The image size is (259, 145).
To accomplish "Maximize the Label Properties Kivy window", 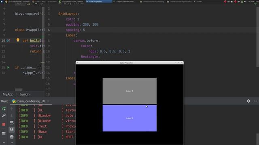I will click(179, 63).
